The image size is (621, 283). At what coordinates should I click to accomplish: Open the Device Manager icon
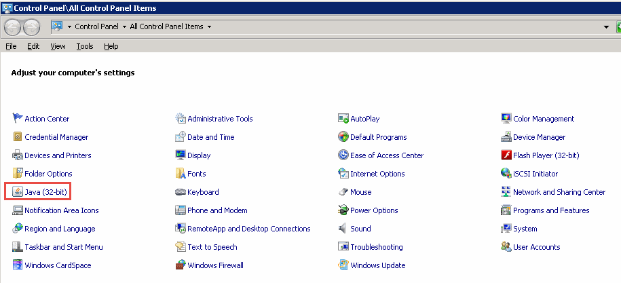(506, 137)
